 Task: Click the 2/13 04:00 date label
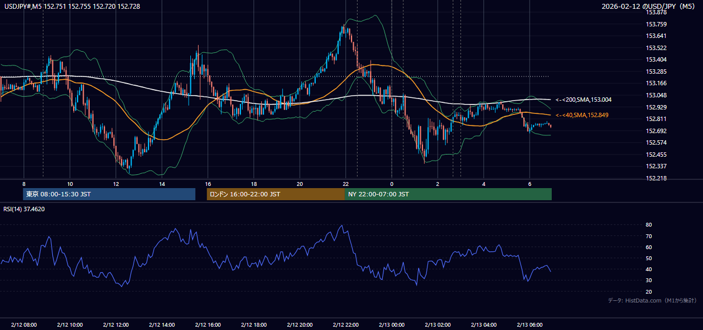(484, 325)
